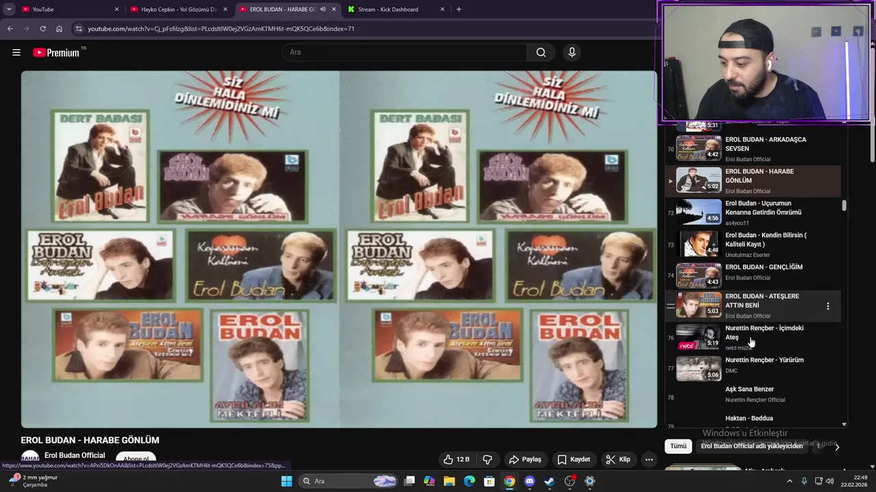Launch File Explorer from taskbar
Image resolution: width=876 pixels, height=492 pixels.
tap(450, 481)
